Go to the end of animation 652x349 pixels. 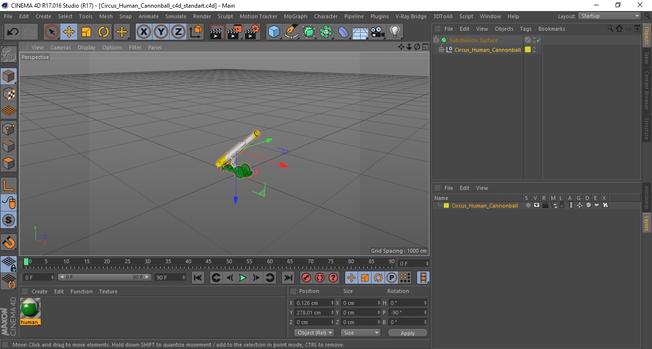[x=288, y=278]
